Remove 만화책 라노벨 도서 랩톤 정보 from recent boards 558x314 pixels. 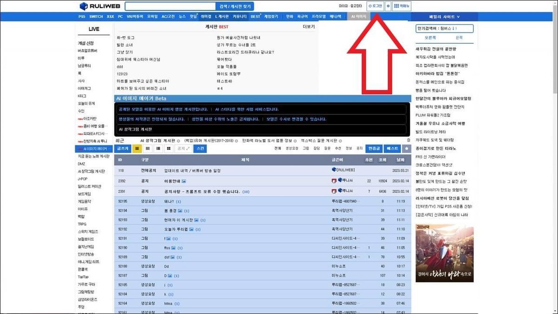(x=294, y=140)
